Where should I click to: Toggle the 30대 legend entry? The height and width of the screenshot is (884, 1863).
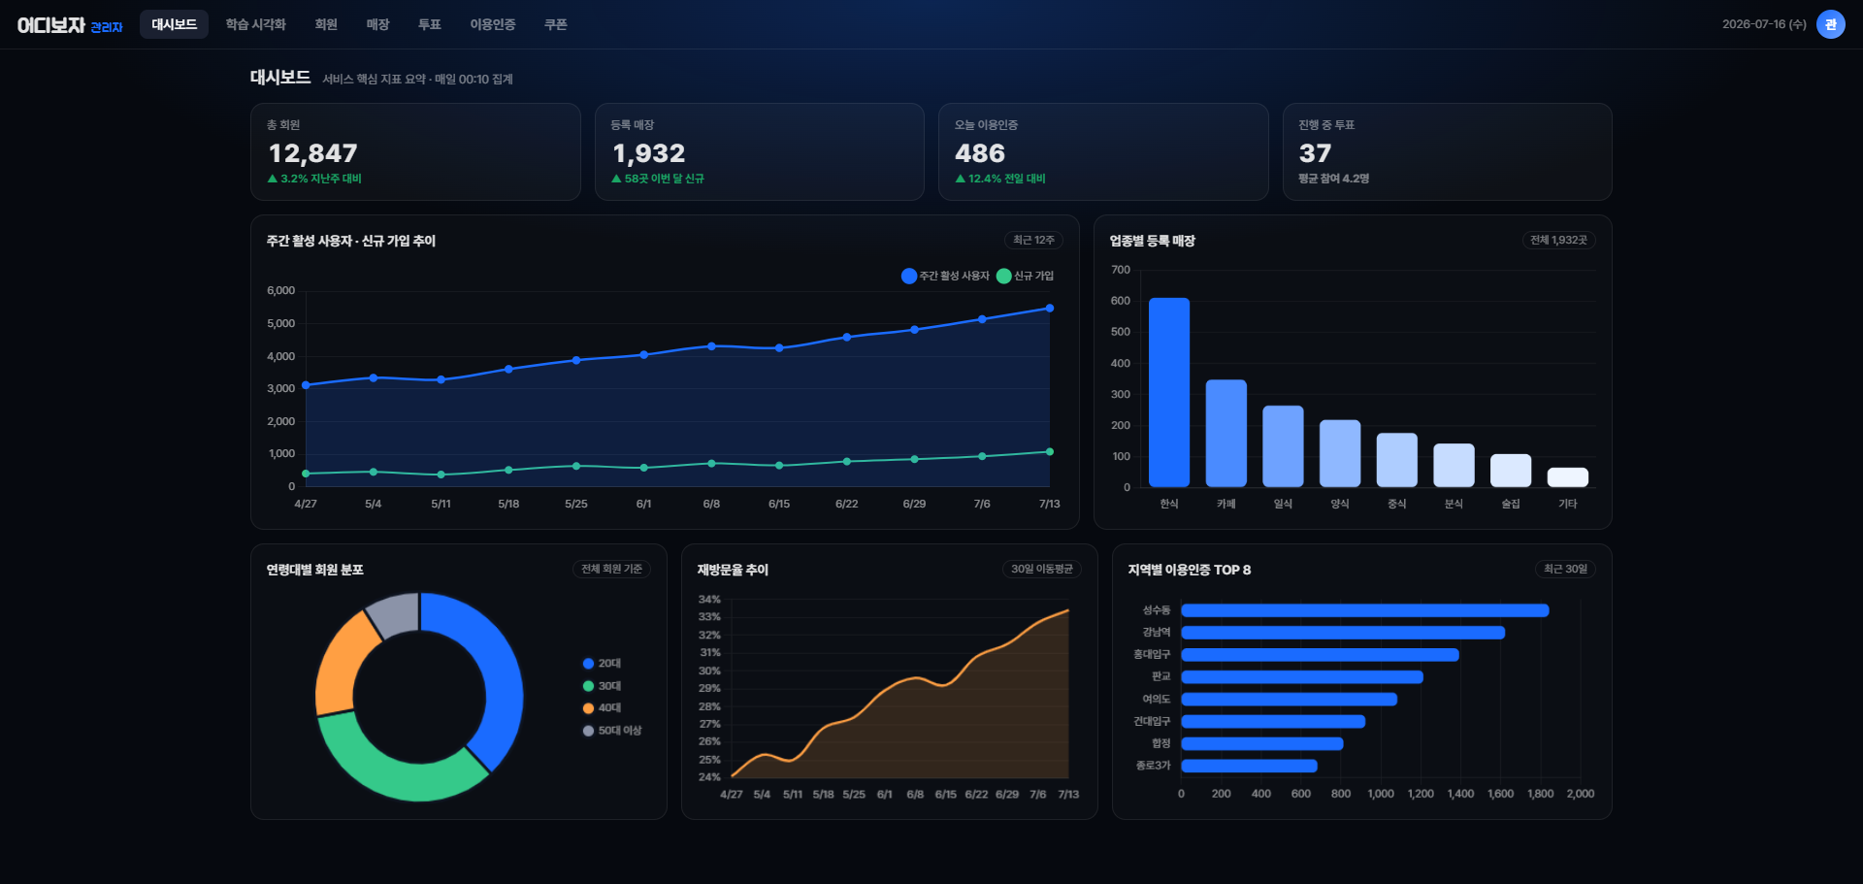click(x=602, y=686)
